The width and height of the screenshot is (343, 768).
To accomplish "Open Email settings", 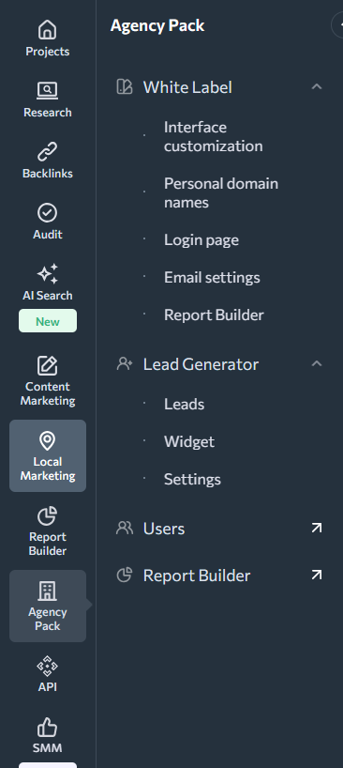I will coord(212,277).
